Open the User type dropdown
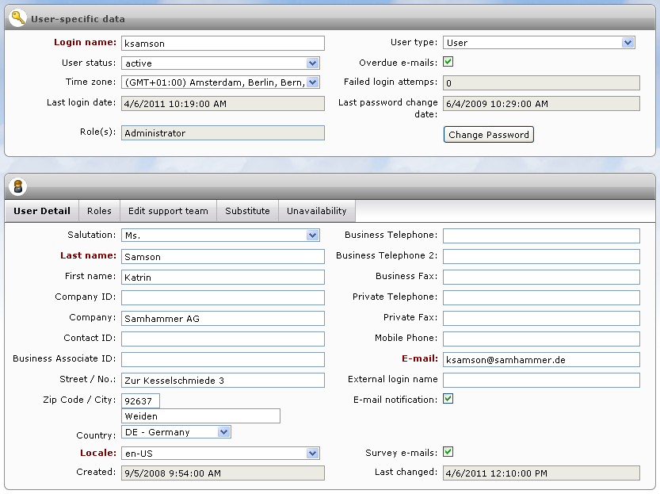 [x=539, y=43]
